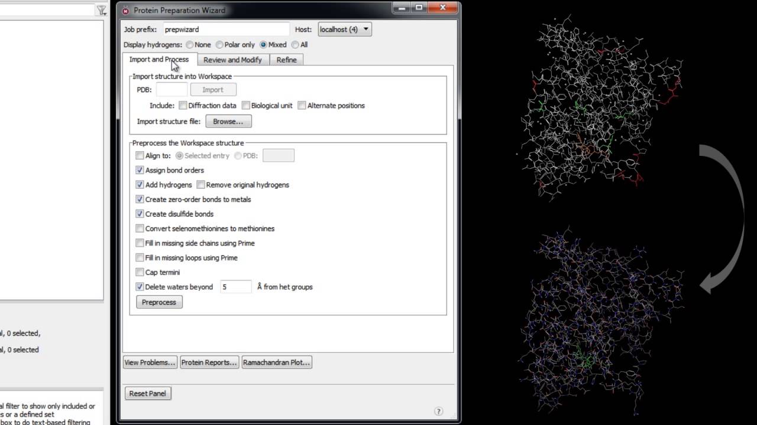Click the PDB ID input field
Image resolution: width=757 pixels, height=425 pixels.
coord(172,90)
